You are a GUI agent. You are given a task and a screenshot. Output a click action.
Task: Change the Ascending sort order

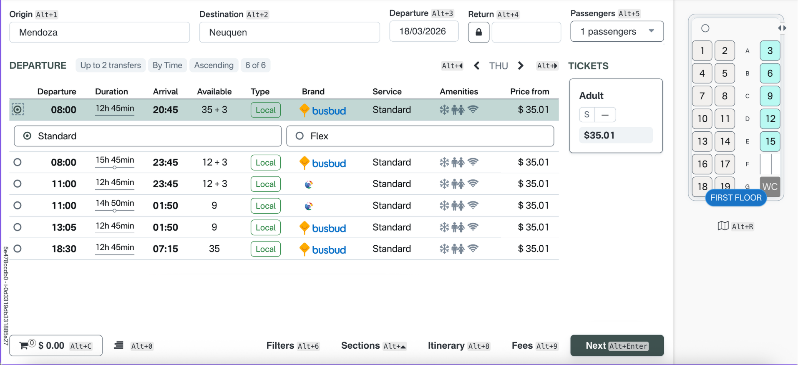click(x=214, y=65)
